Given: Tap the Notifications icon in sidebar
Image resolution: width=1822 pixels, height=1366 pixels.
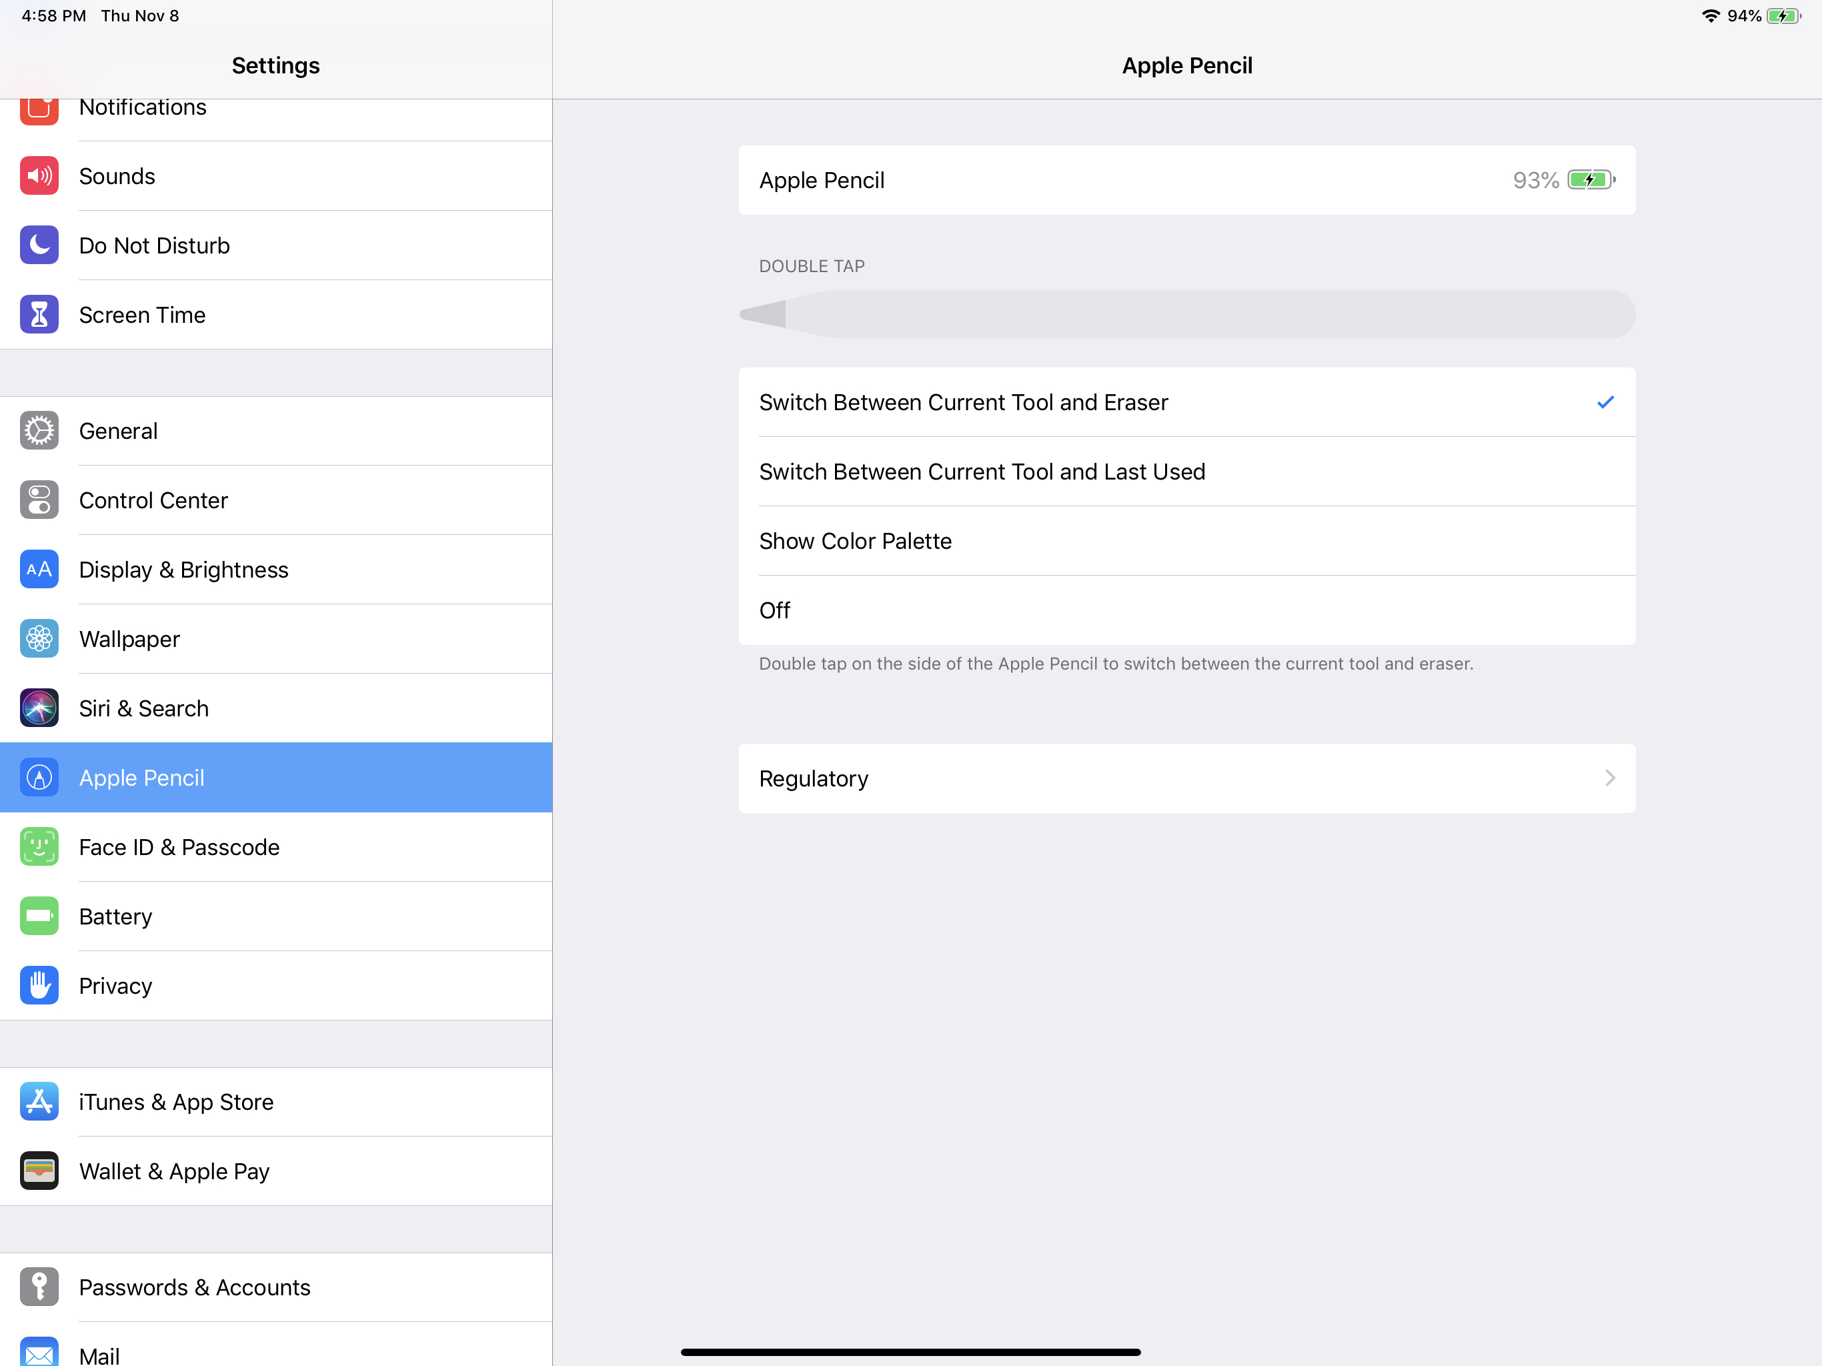Looking at the screenshot, I should coord(39,111).
